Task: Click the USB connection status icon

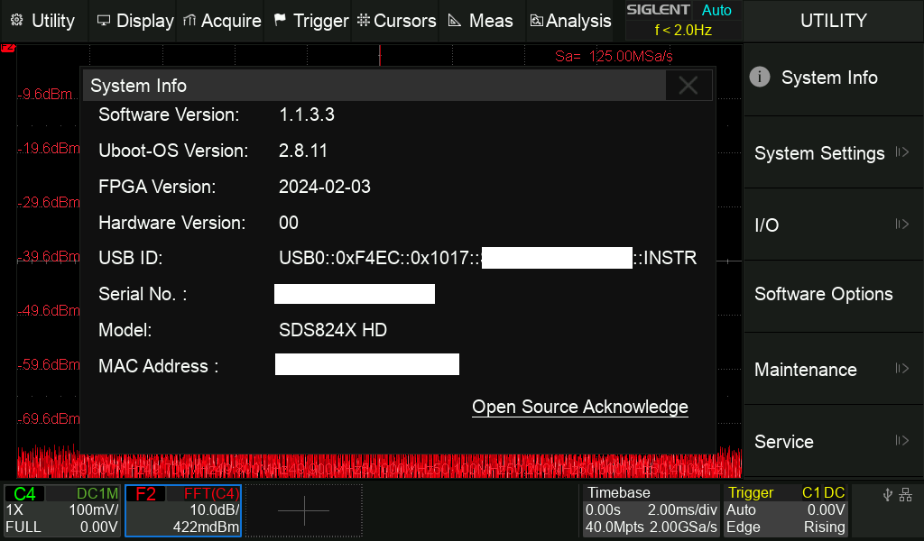Action: [888, 495]
